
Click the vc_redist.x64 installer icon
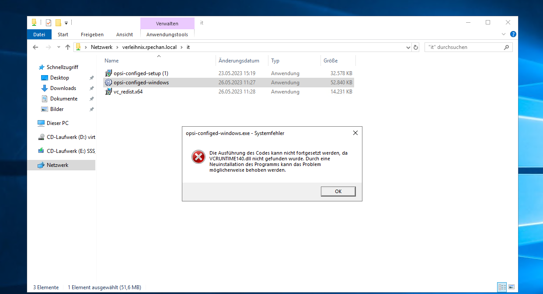[108, 92]
